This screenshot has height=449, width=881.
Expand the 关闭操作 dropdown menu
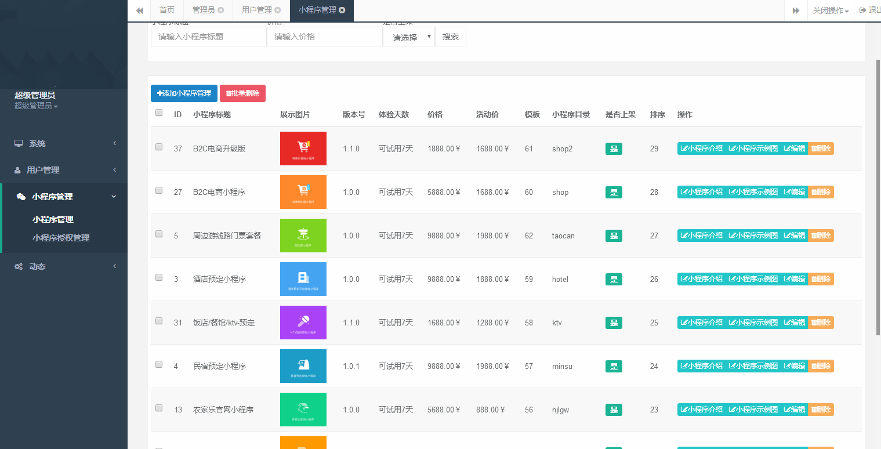tap(831, 10)
